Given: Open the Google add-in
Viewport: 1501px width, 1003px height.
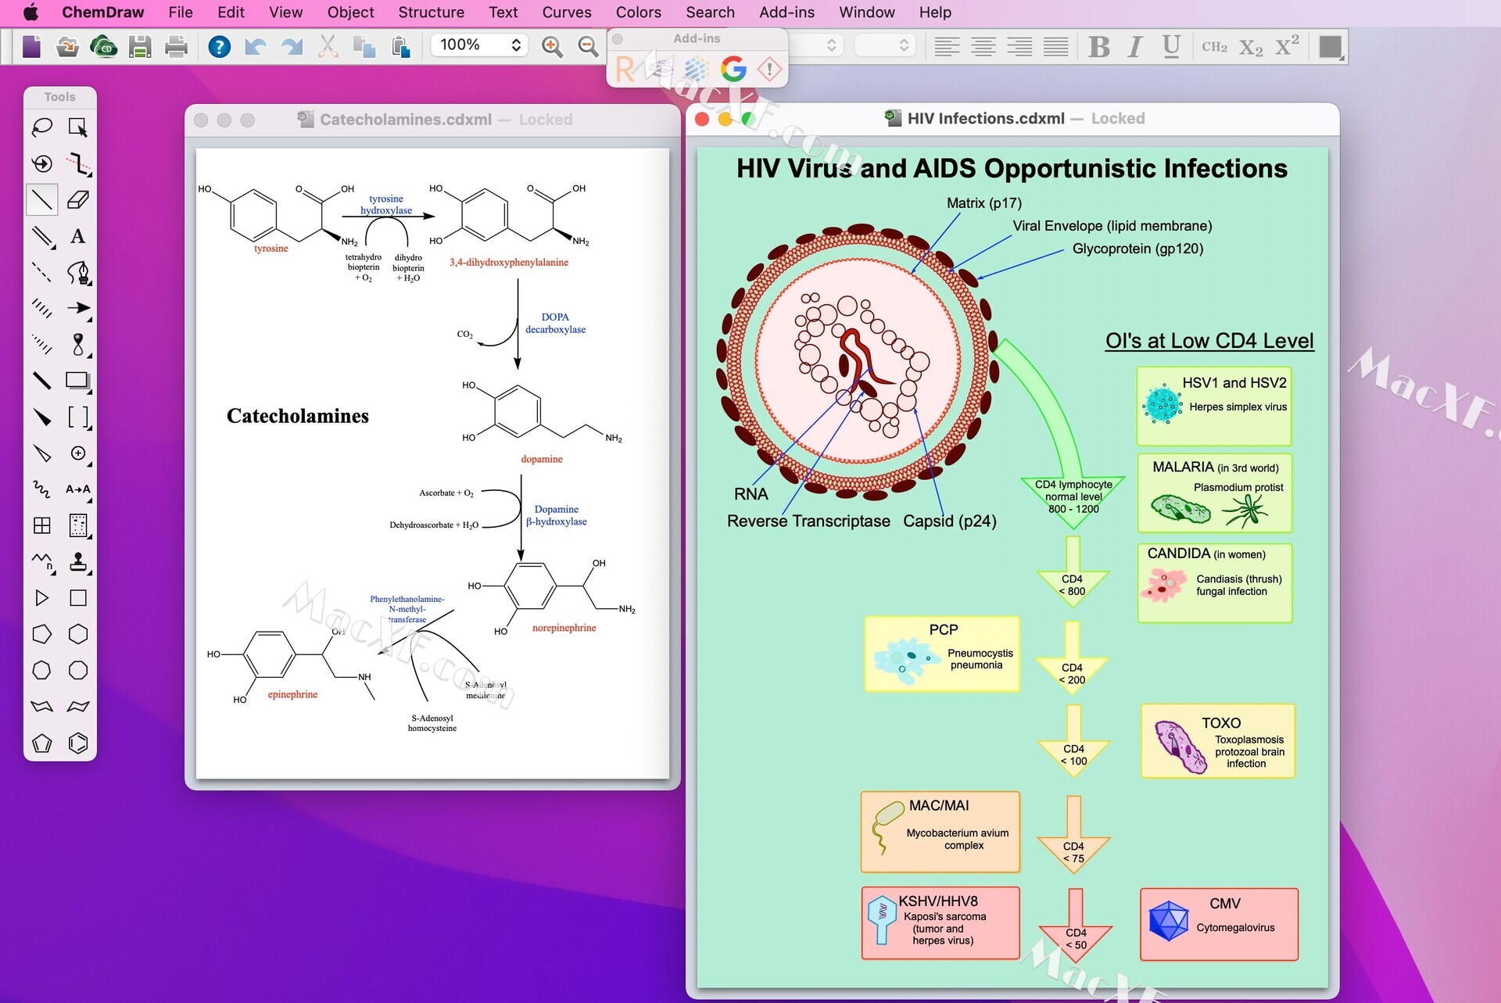Looking at the screenshot, I should click(x=733, y=70).
